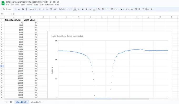The image size is (179, 104).
Task: Open the Data menu
Action: [36, 5]
